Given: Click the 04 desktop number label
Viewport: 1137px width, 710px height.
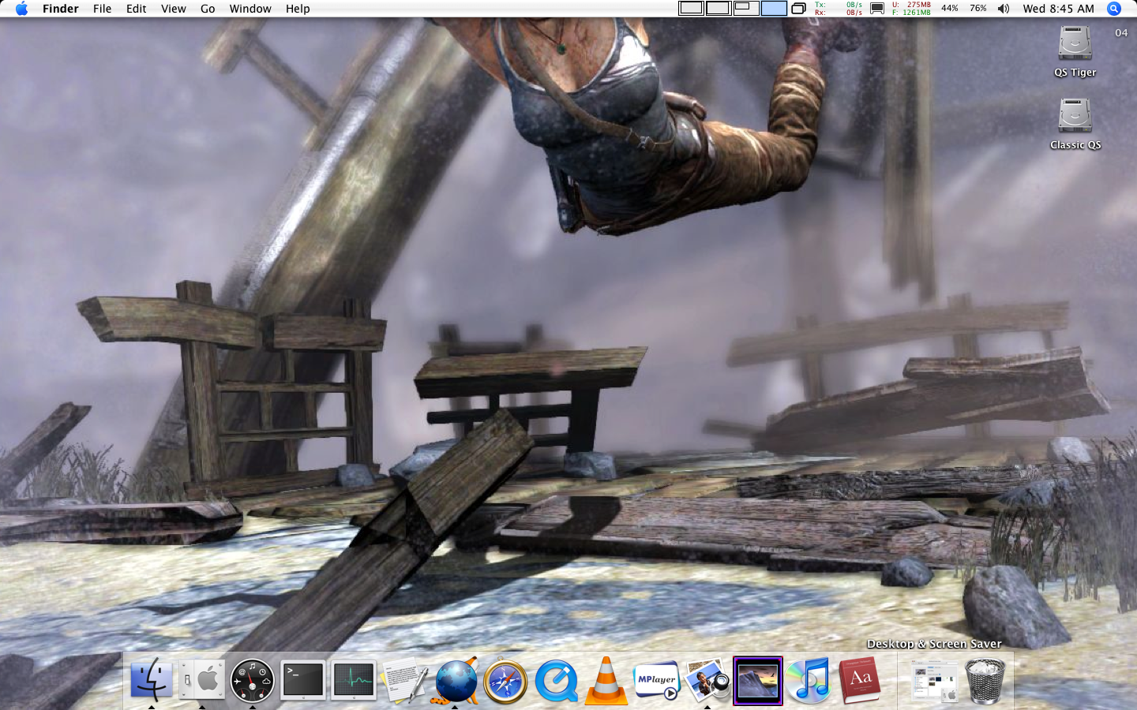Looking at the screenshot, I should click(1121, 32).
